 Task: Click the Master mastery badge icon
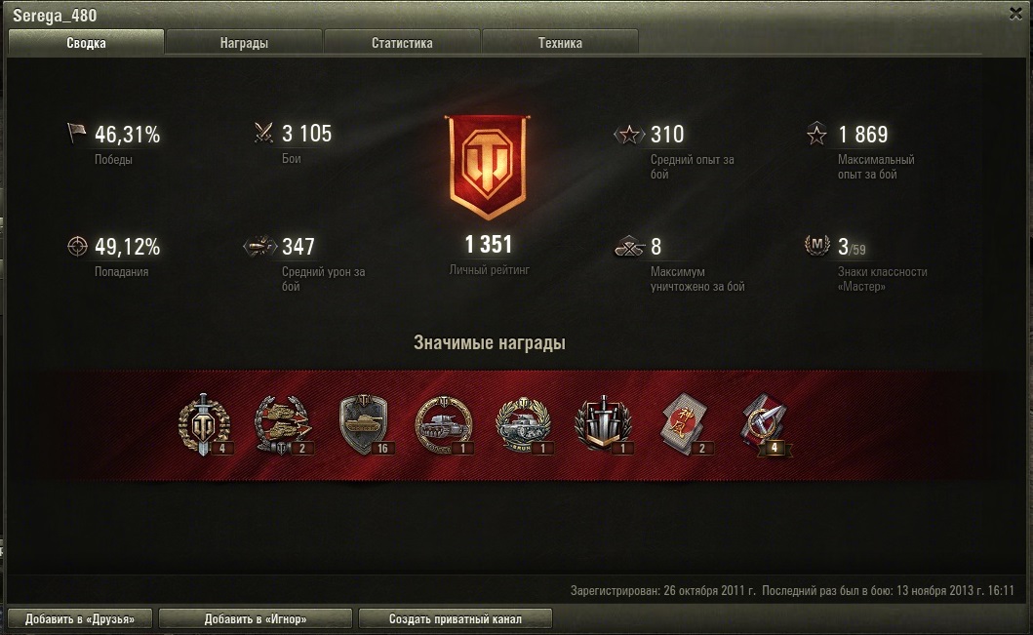(x=816, y=245)
